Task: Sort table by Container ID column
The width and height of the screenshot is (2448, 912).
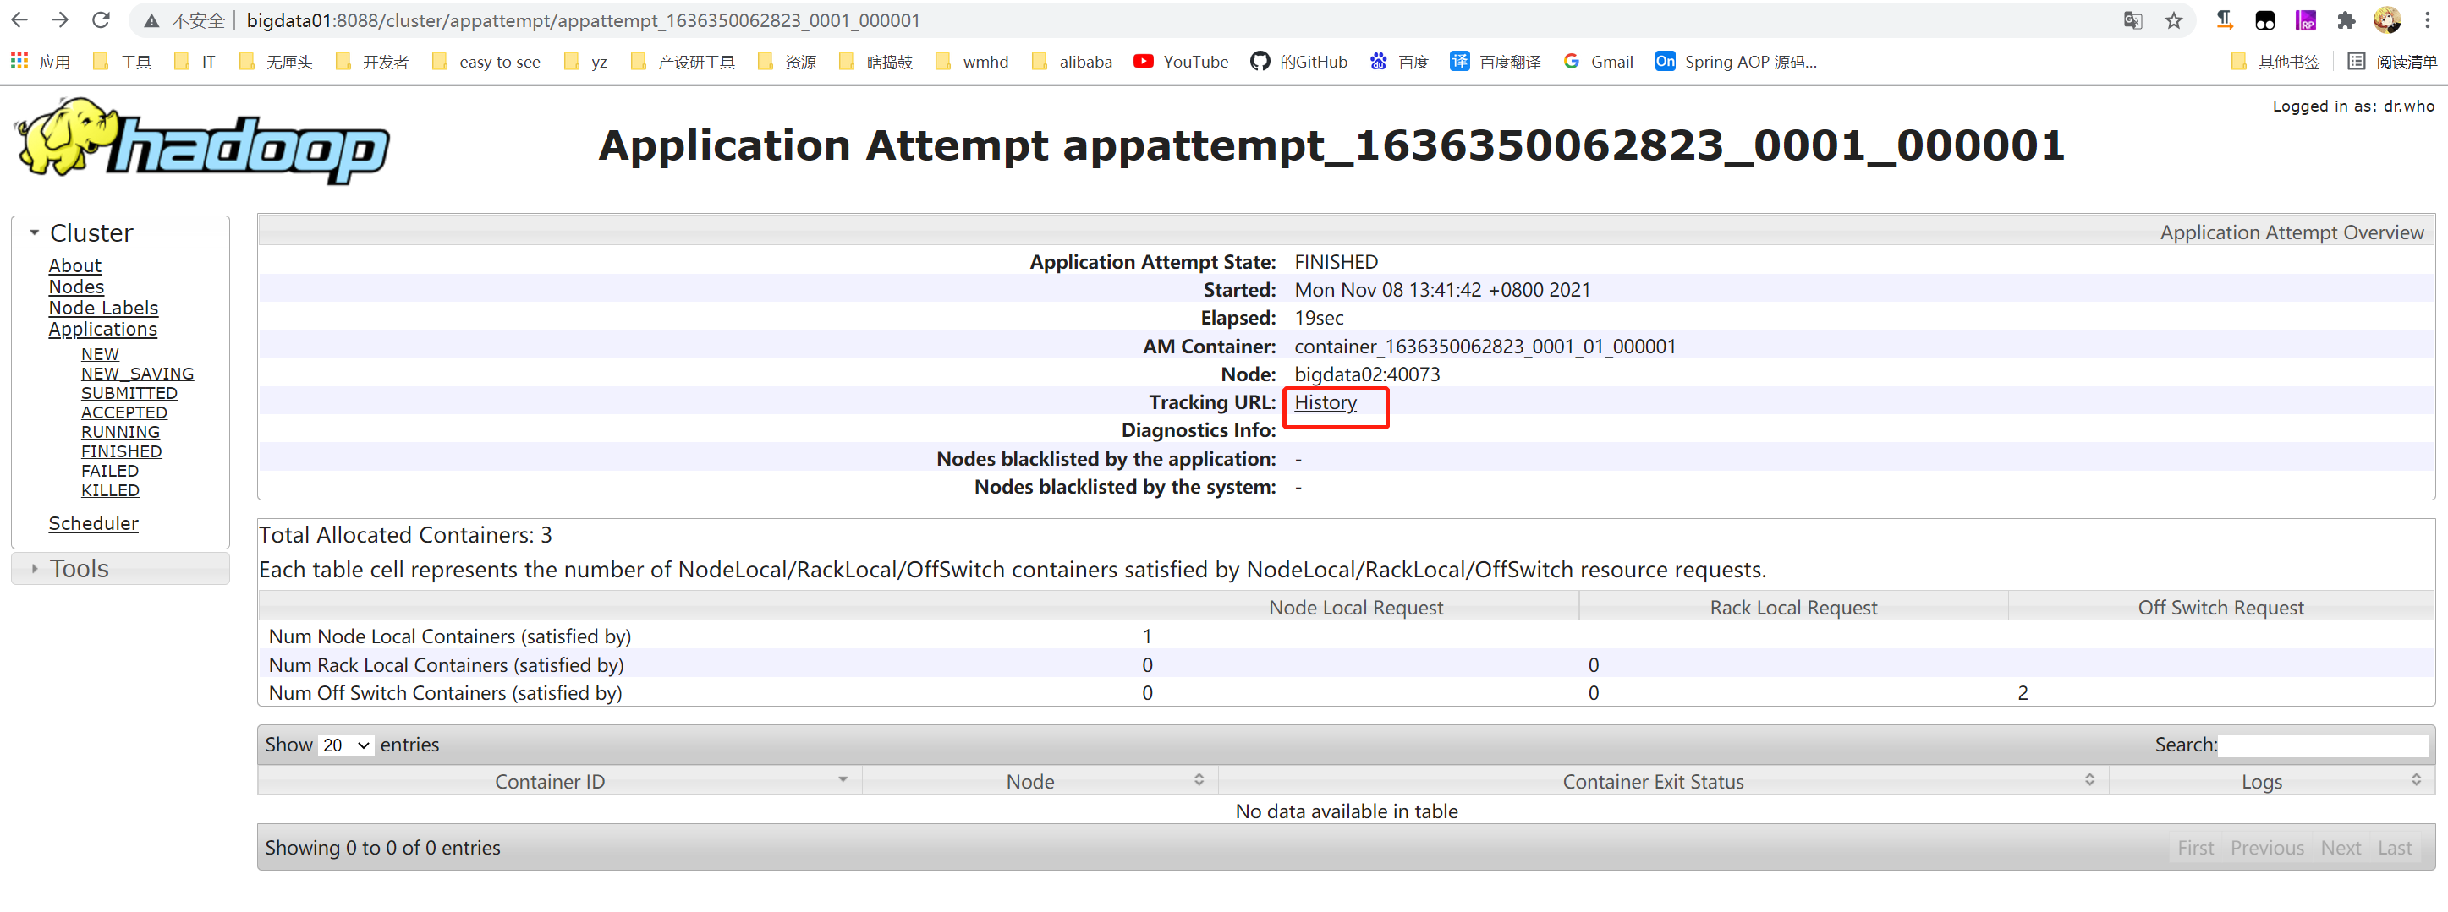Action: 560,781
